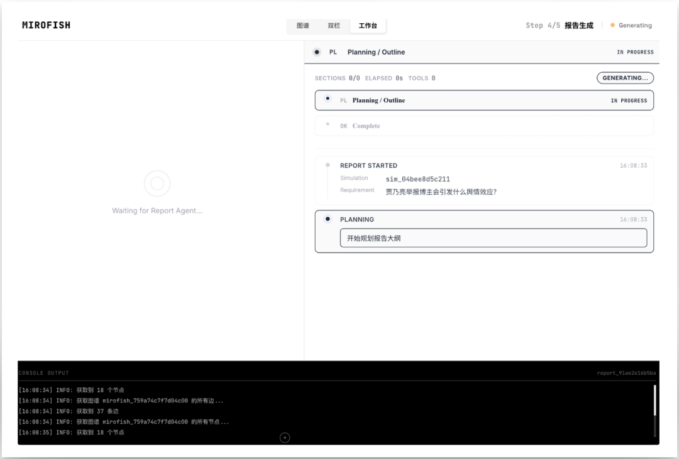
Task: Click the REPORT STARTED timeline dot
Action: [x=328, y=165]
